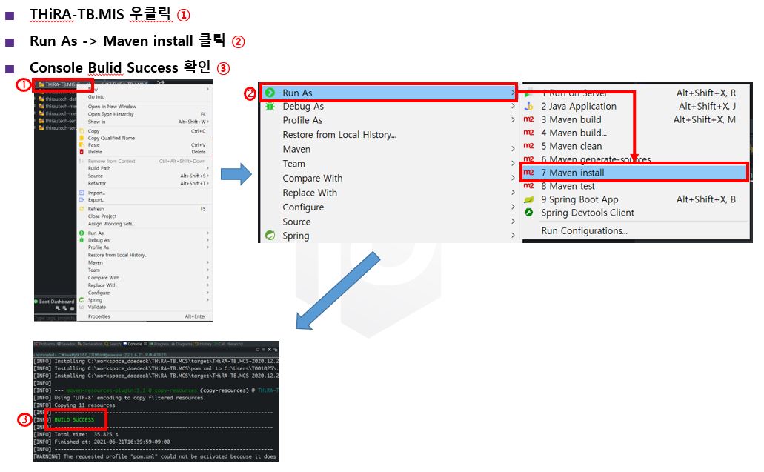Click the BUILD SUCCESS text in the console

pos(74,420)
